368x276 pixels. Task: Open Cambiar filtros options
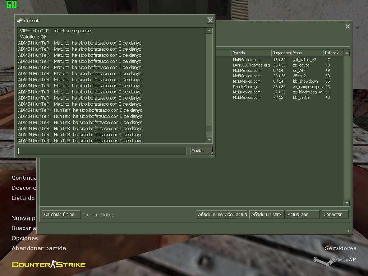pyautogui.click(x=61, y=215)
